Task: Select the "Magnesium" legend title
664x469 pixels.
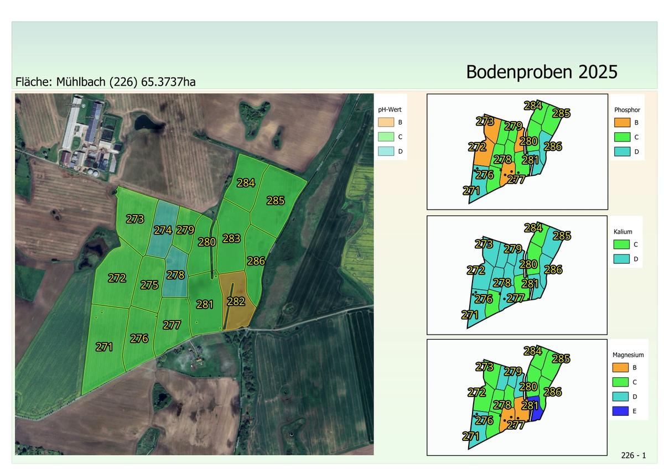Action: point(628,355)
